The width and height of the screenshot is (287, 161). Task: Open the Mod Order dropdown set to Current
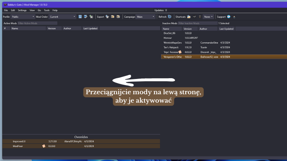point(62,17)
